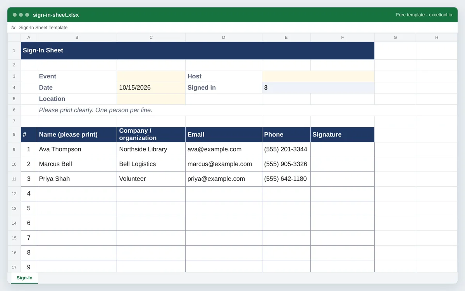Select the Marcus Bell name cell

click(77, 164)
